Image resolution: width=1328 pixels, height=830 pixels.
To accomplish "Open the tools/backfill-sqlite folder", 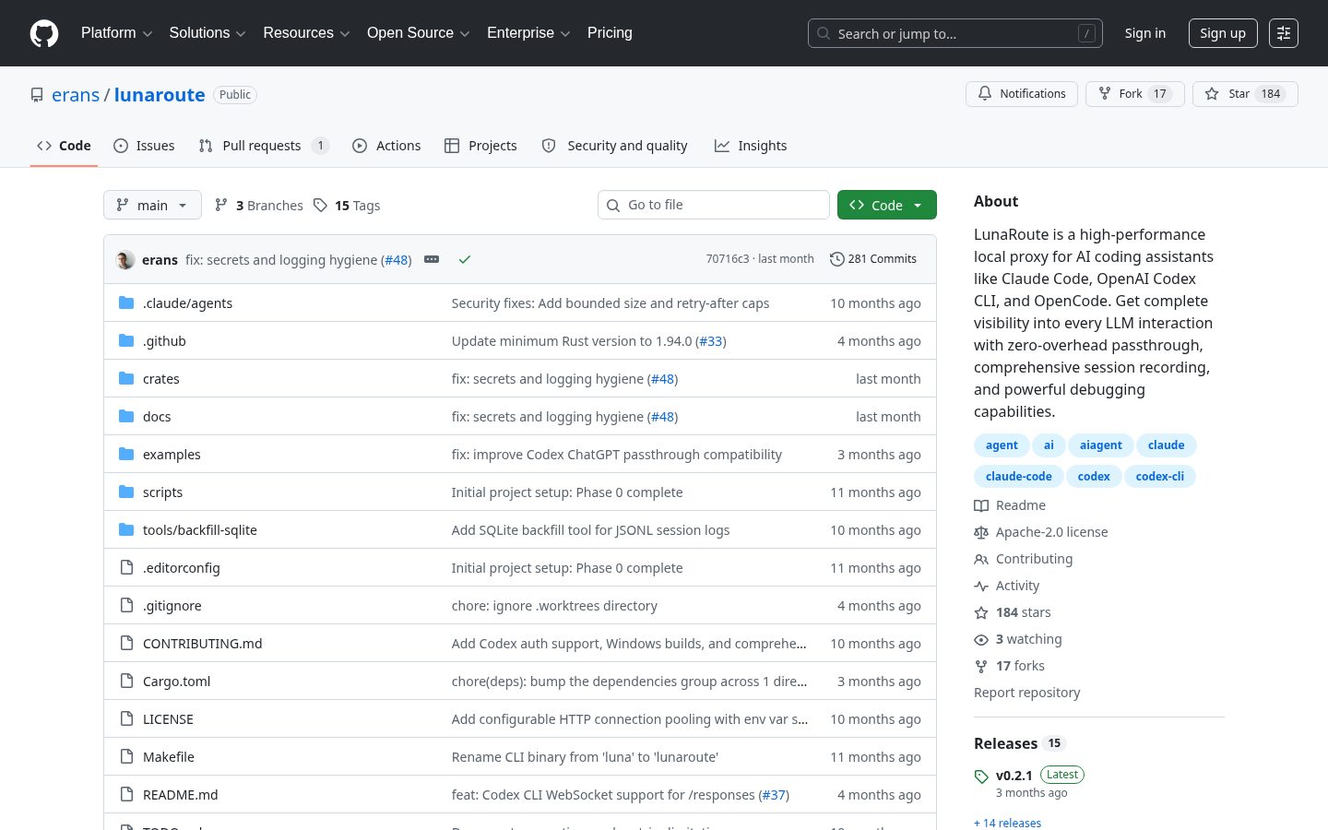I will click(200, 530).
